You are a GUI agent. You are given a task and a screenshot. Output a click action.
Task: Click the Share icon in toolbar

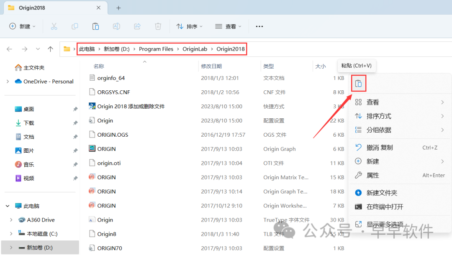click(137, 26)
